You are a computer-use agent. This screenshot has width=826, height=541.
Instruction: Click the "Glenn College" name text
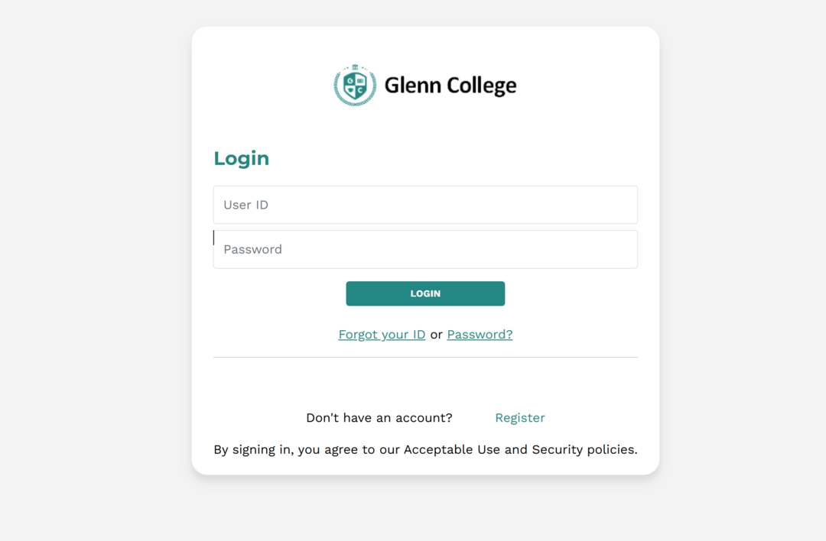pyautogui.click(x=450, y=85)
